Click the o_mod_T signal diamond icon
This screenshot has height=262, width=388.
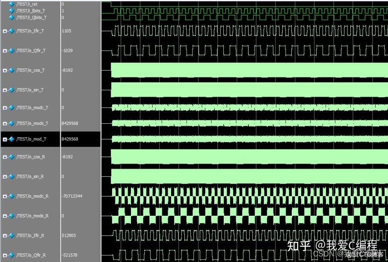(12, 139)
